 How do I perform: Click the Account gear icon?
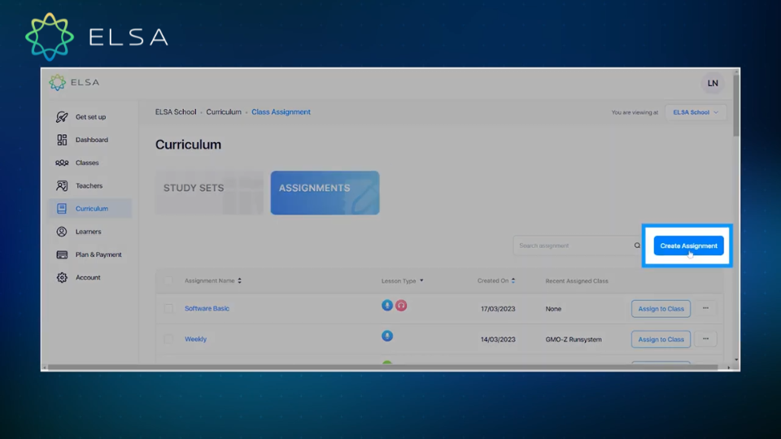click(x=62, y=277)
